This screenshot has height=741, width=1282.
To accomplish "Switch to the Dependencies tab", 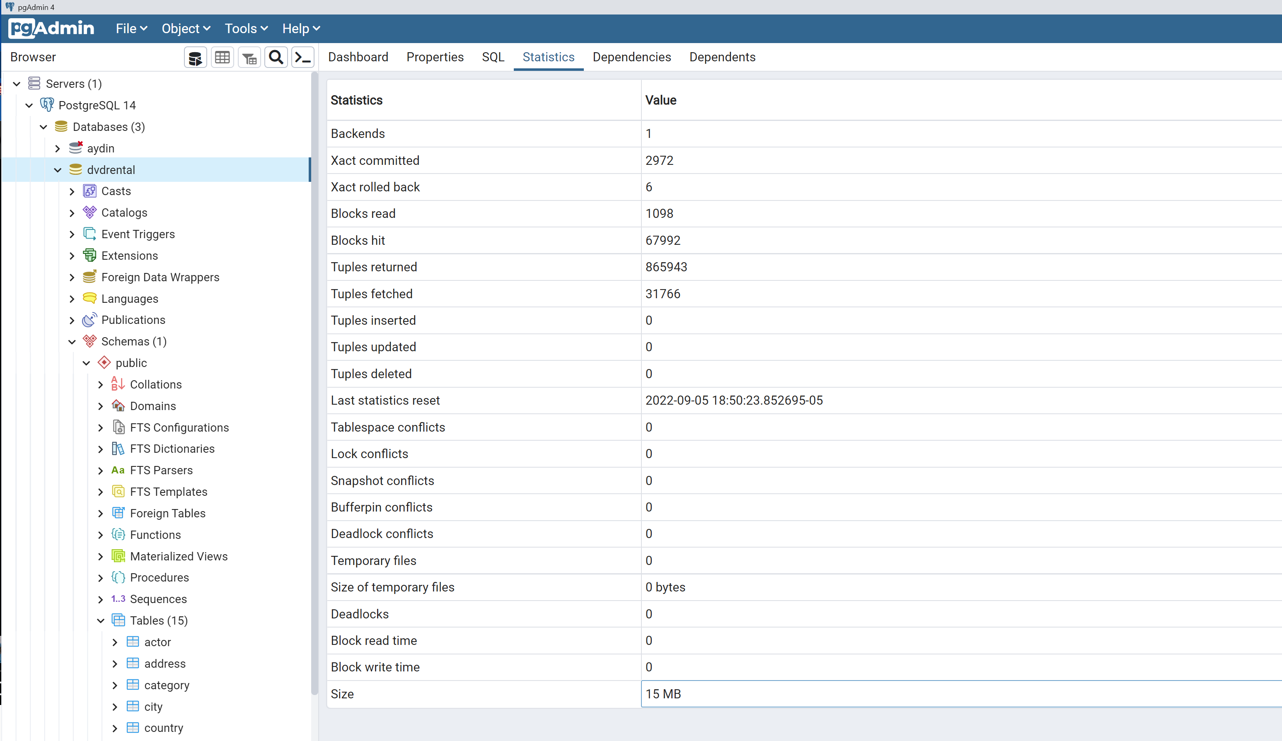I will 631,57.
